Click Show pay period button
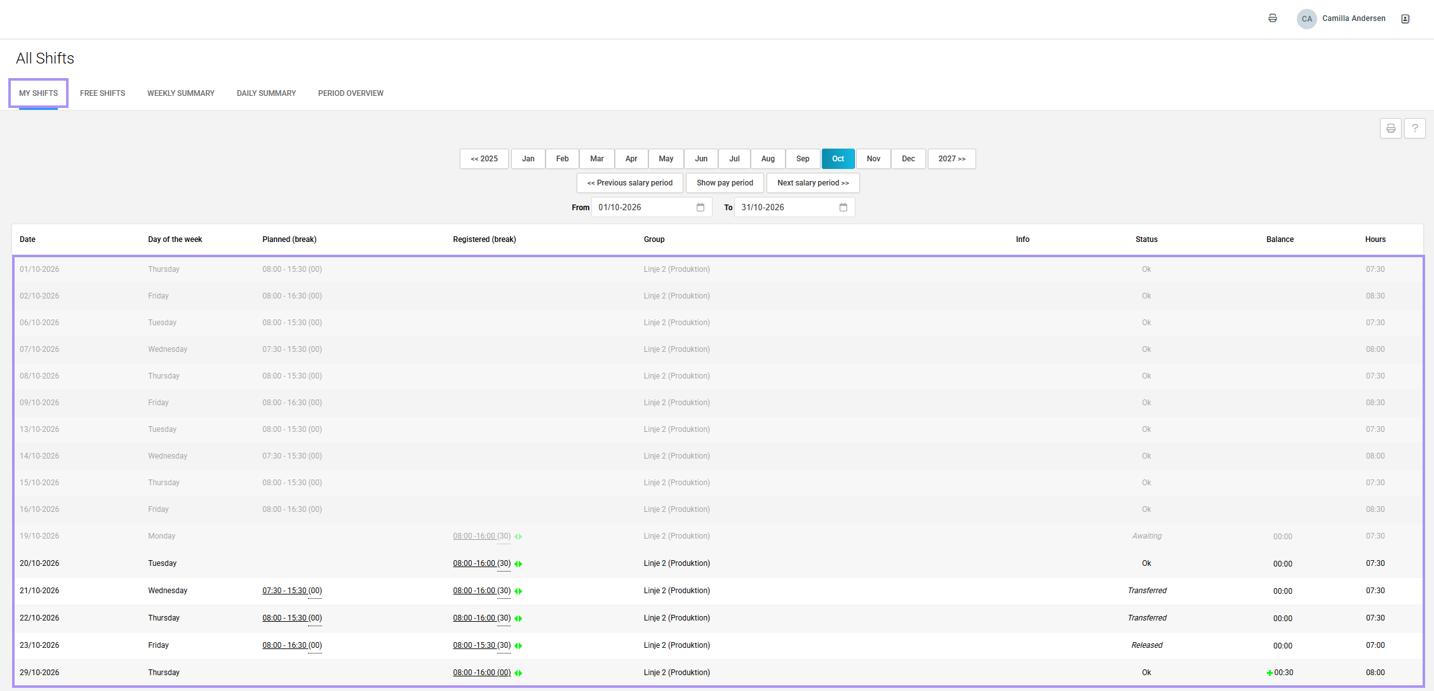1434x691 pixels. [x=725, y=183]
